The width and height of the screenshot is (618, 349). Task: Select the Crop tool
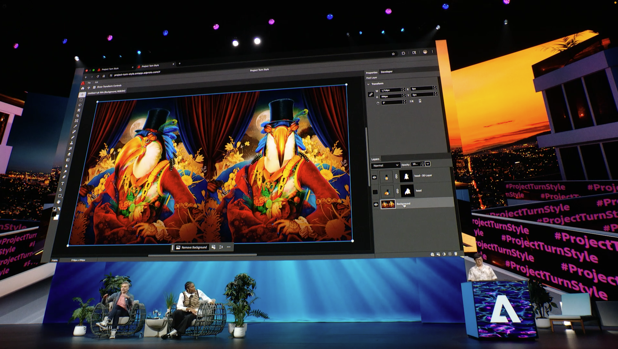78,115
